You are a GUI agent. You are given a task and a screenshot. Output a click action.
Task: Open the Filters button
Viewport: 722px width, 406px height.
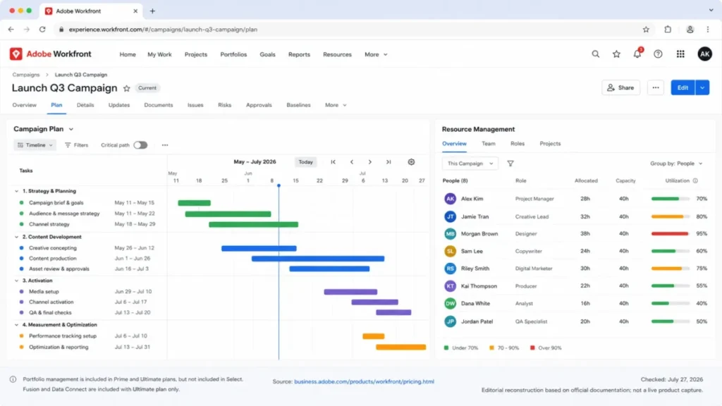pyautogui.click(x=76, y=145)
